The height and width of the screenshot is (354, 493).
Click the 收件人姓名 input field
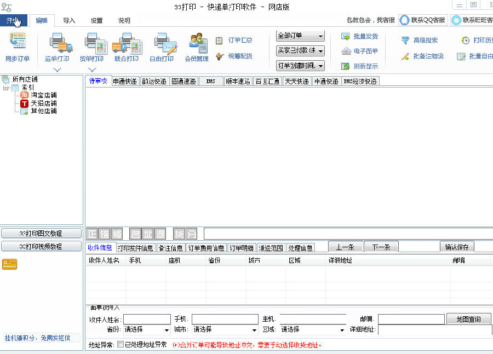147,319
